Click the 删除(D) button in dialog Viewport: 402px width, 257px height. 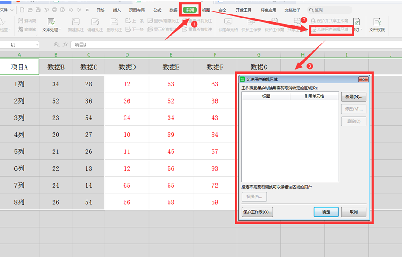(x=354, y=121)
